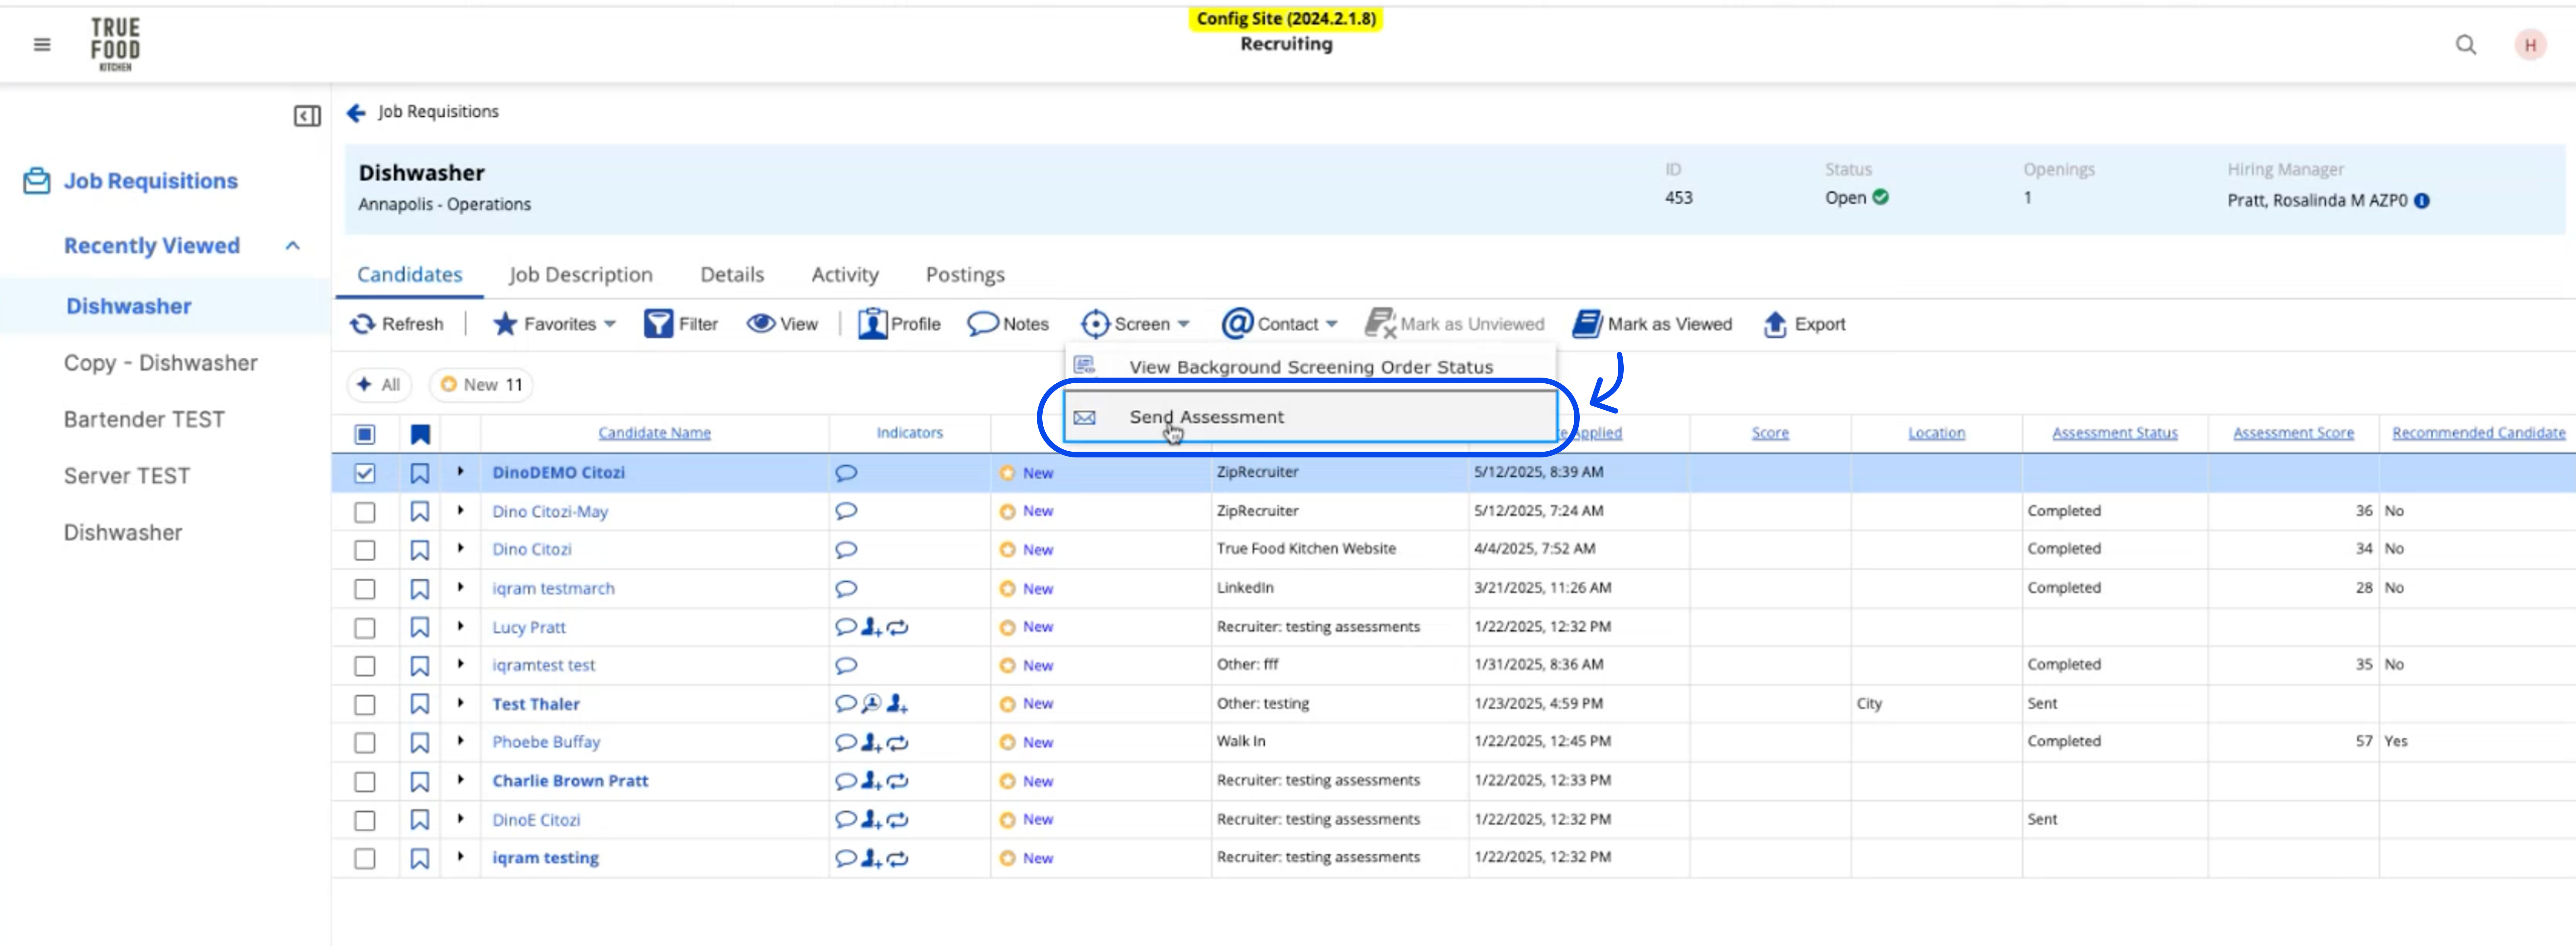The height and width of the screenshot is (946, 2576).
Task: Show All candidates filter chip
Action: [x=379, y=385]
